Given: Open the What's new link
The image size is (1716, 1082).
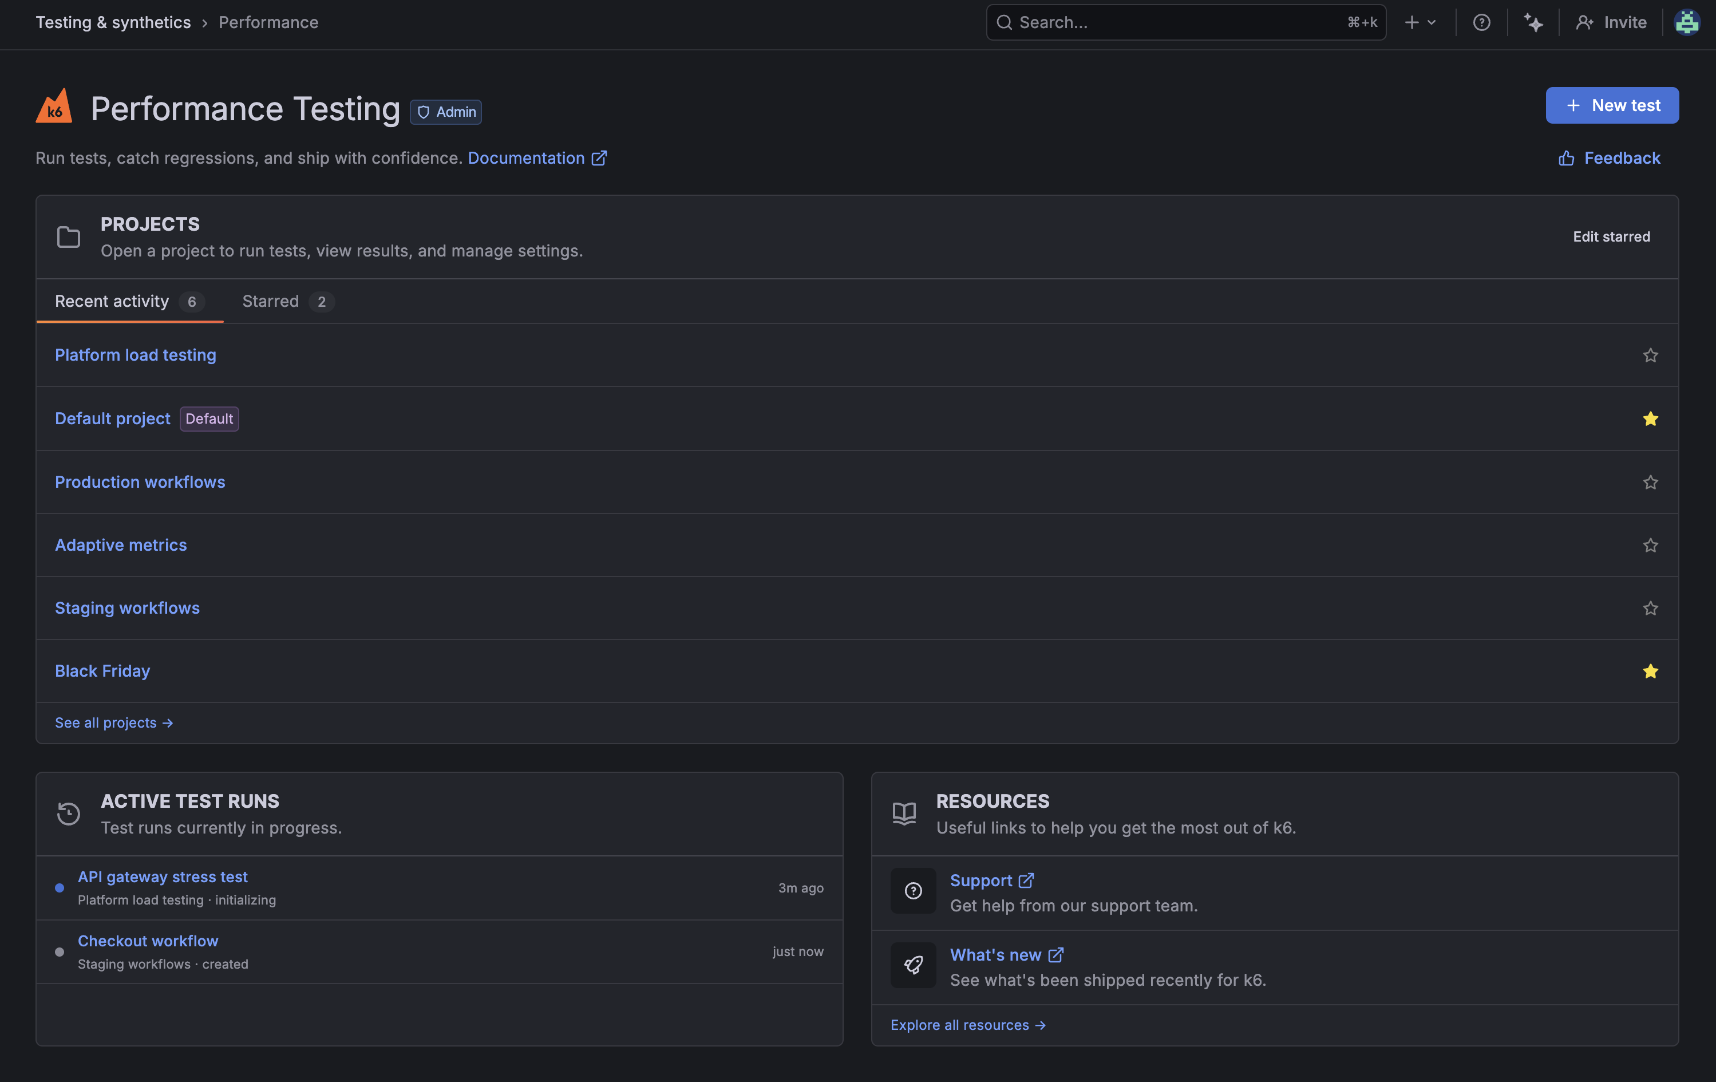Looking at the screenshot, I should pyautogui.click(x=1006, y=954).
